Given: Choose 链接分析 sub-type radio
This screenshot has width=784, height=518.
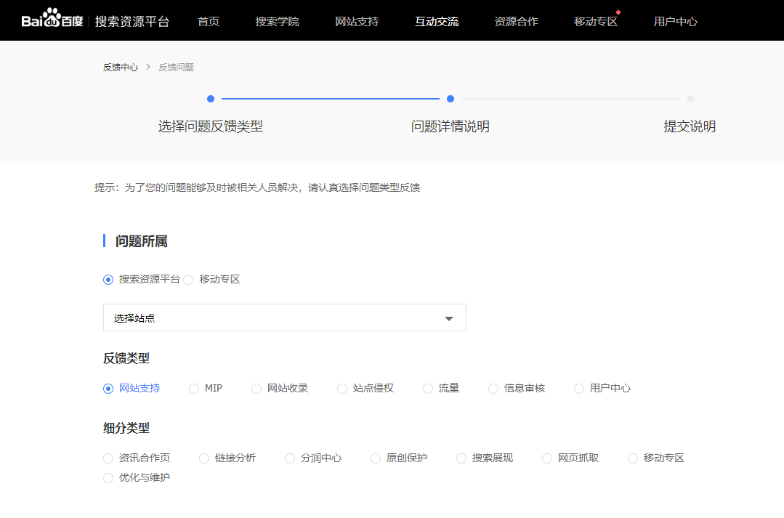Looking at the screenshot, I should point(204,458).
